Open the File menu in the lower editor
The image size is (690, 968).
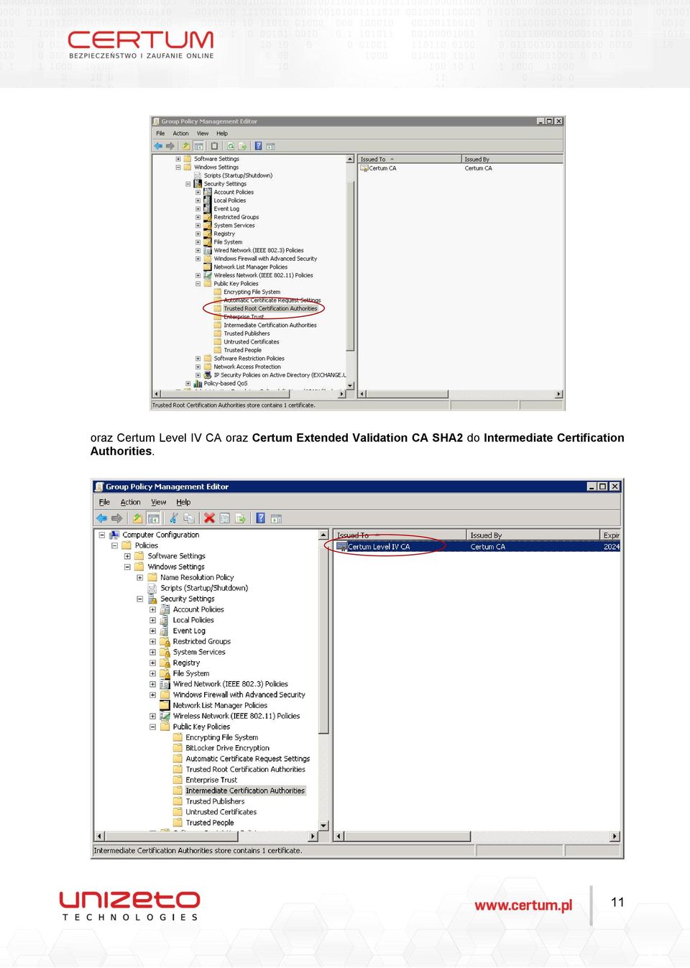coord(104,502)
